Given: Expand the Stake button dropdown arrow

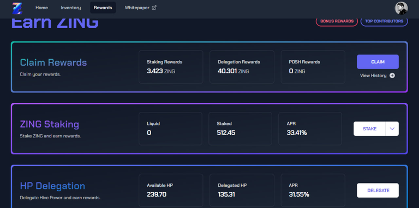Looking at the screenshot, I should pos(392,129).
